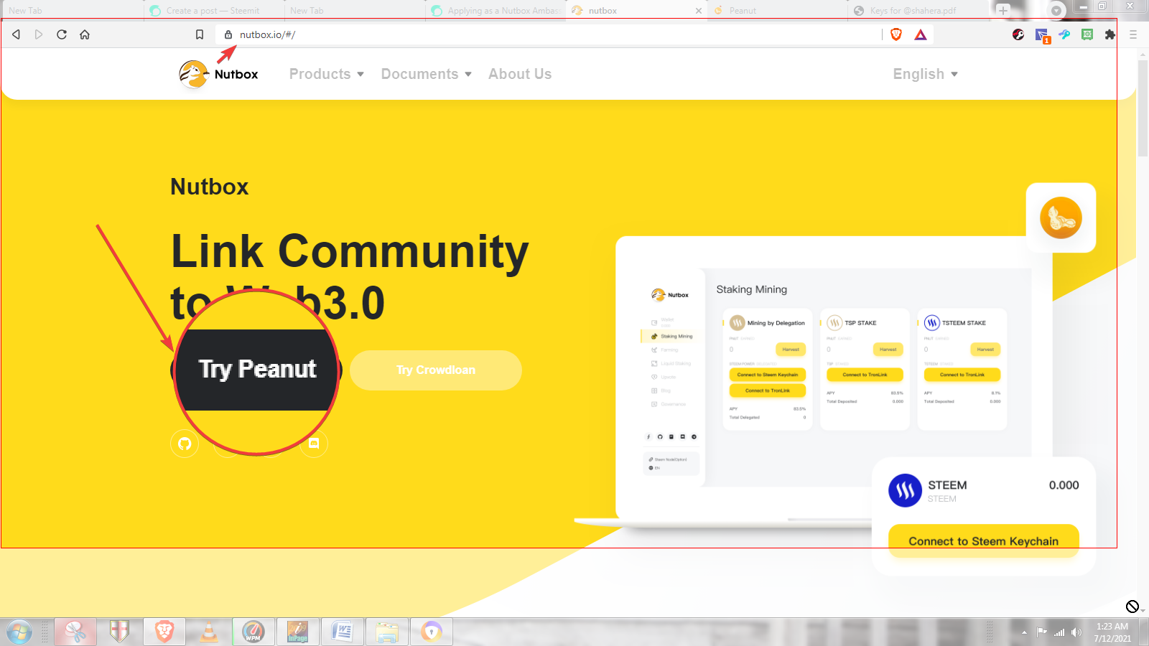The height and width of the screenshot is (646, 1149).
Task: Open the purple circle app on taskbar
Action: coord(432,632)
